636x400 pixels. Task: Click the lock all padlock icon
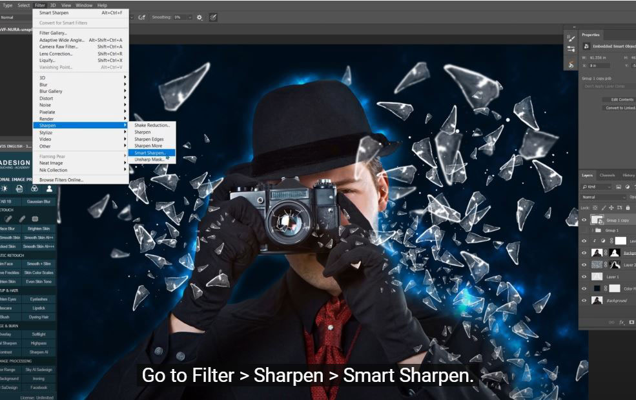pyautogui.click(x=629, y=207)
